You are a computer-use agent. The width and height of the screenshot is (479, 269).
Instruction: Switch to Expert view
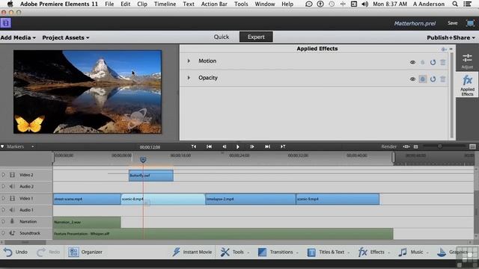(256, 37)
